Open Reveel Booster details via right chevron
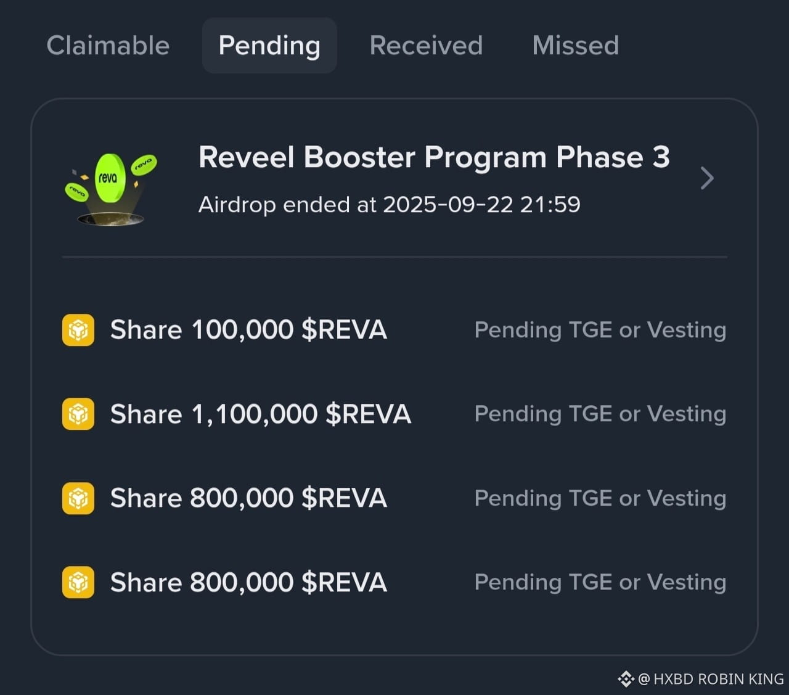Image resolution: width=789 pixels, height=695 pixels. click(707, 178)
